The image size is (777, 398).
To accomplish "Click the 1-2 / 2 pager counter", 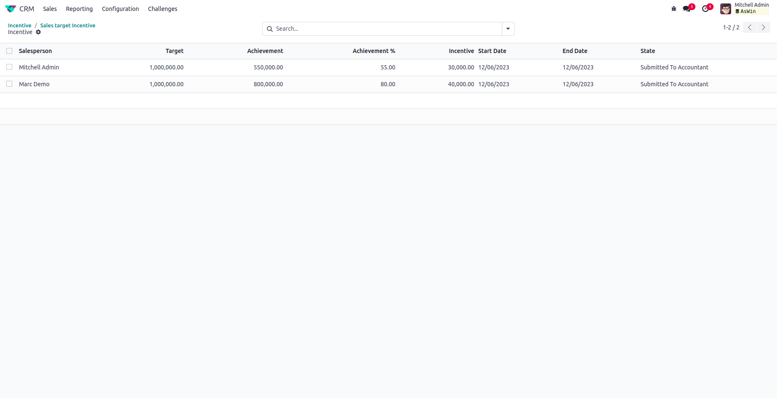I will pyautogui.click(x=731, y=28).
